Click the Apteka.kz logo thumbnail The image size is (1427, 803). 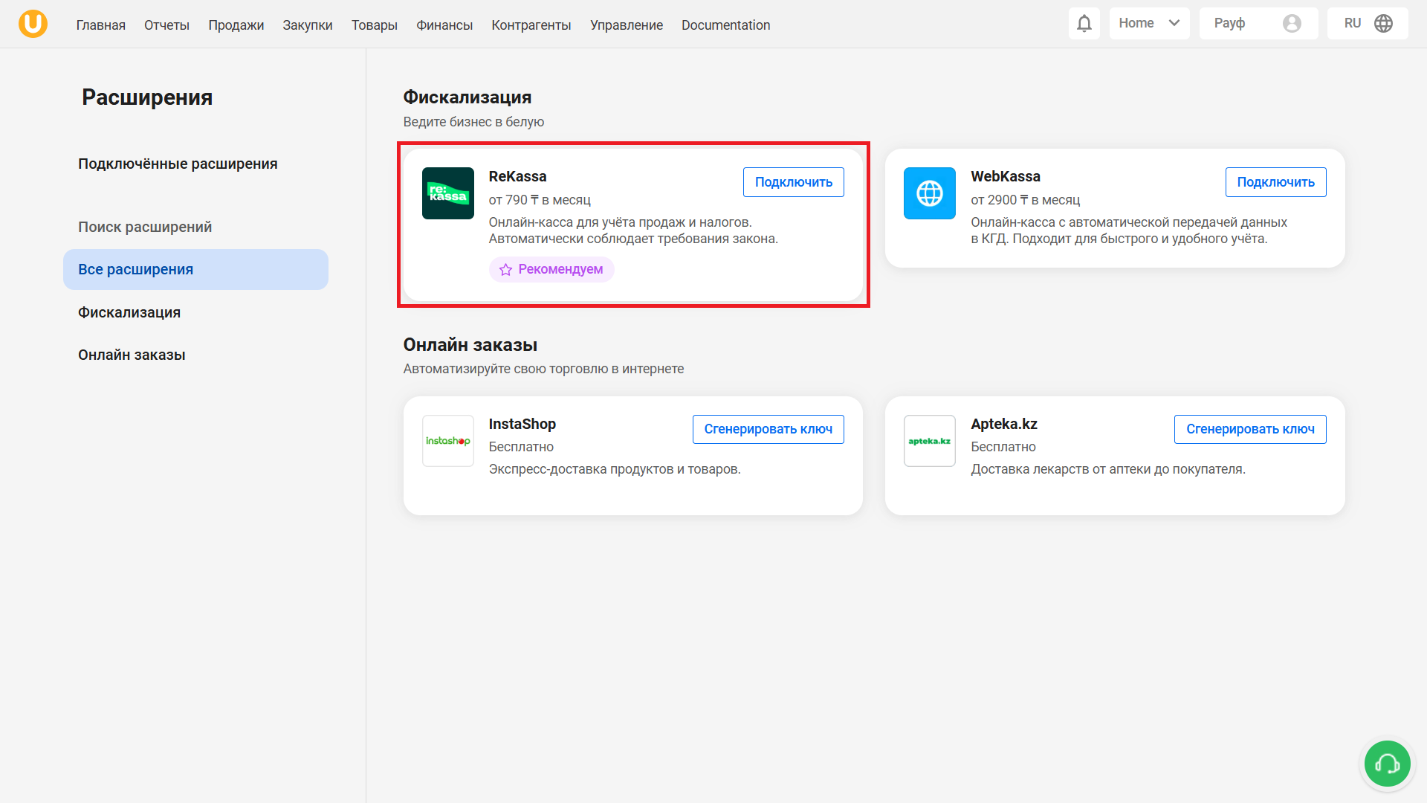[x=929, y=441]
